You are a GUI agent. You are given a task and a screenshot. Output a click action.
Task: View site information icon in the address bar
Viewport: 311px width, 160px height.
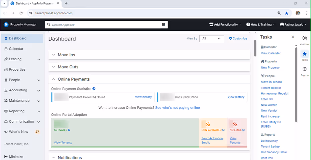pos(30,13)
